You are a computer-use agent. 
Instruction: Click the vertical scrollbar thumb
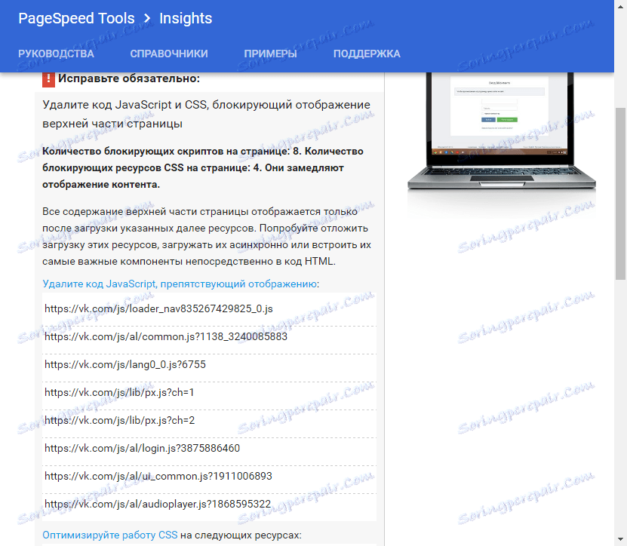click(x=621, y=194)
